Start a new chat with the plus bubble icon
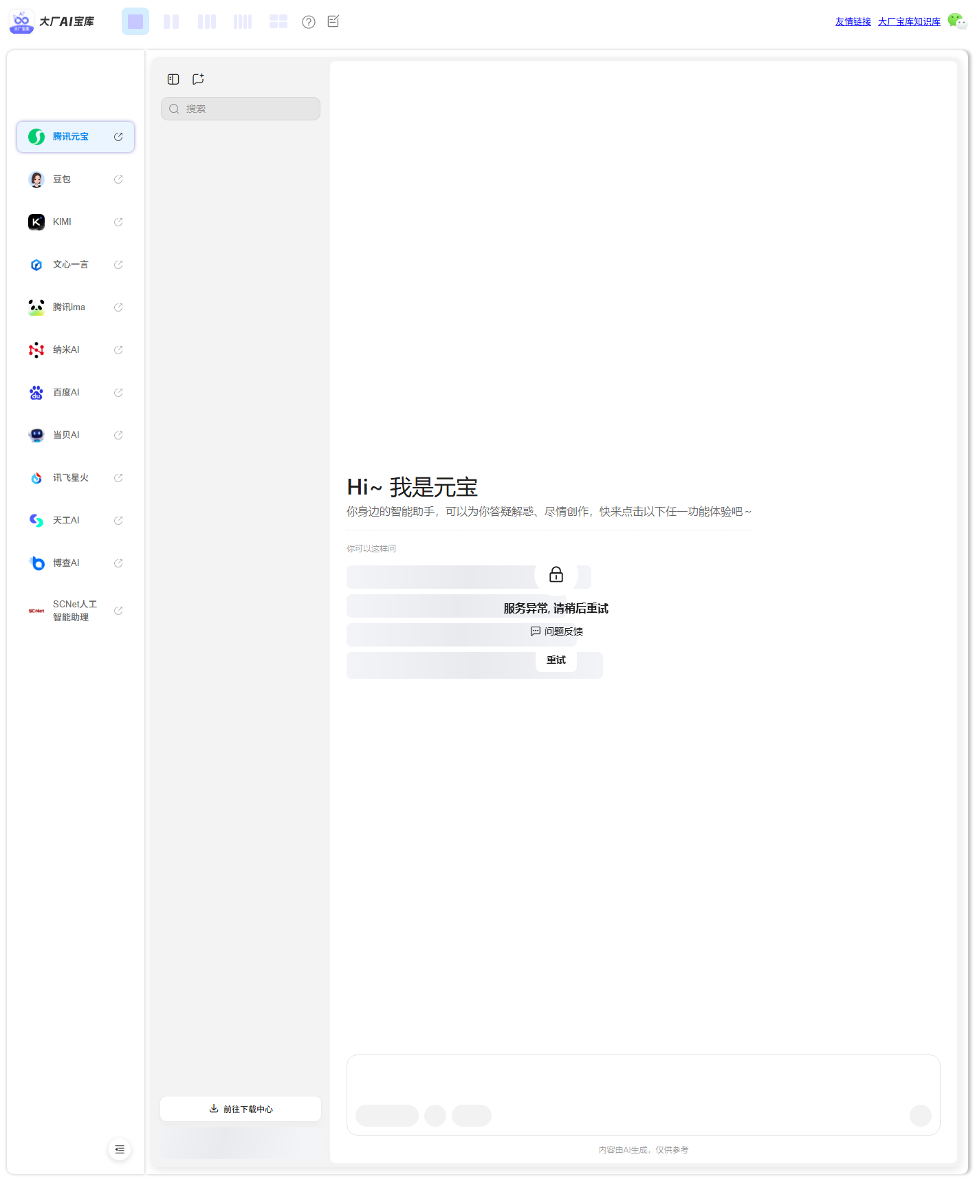 (x=198, y=79)
